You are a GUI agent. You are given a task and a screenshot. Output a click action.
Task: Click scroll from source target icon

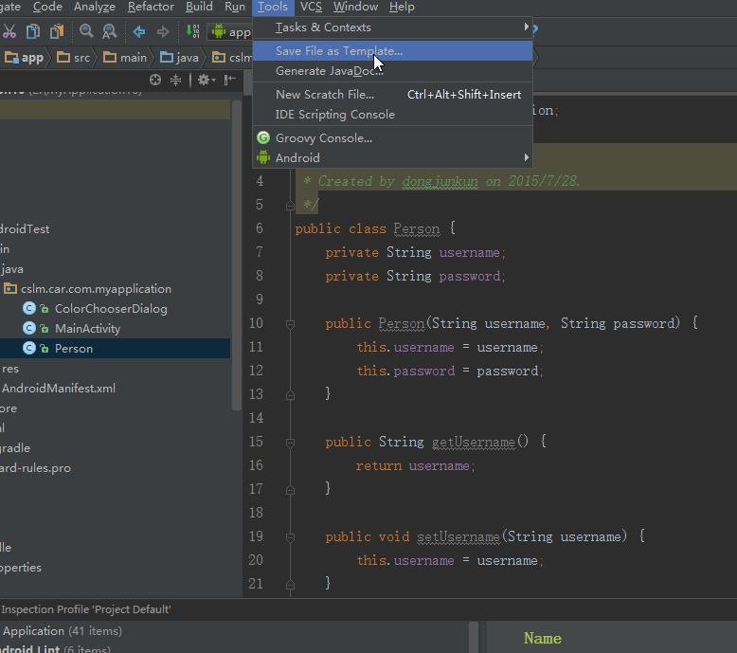[x=155, y=81]
